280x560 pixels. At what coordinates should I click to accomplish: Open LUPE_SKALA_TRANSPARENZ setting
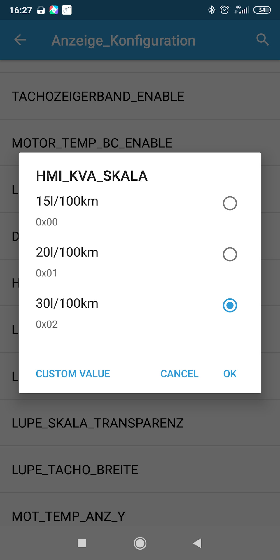click(140, 423)
